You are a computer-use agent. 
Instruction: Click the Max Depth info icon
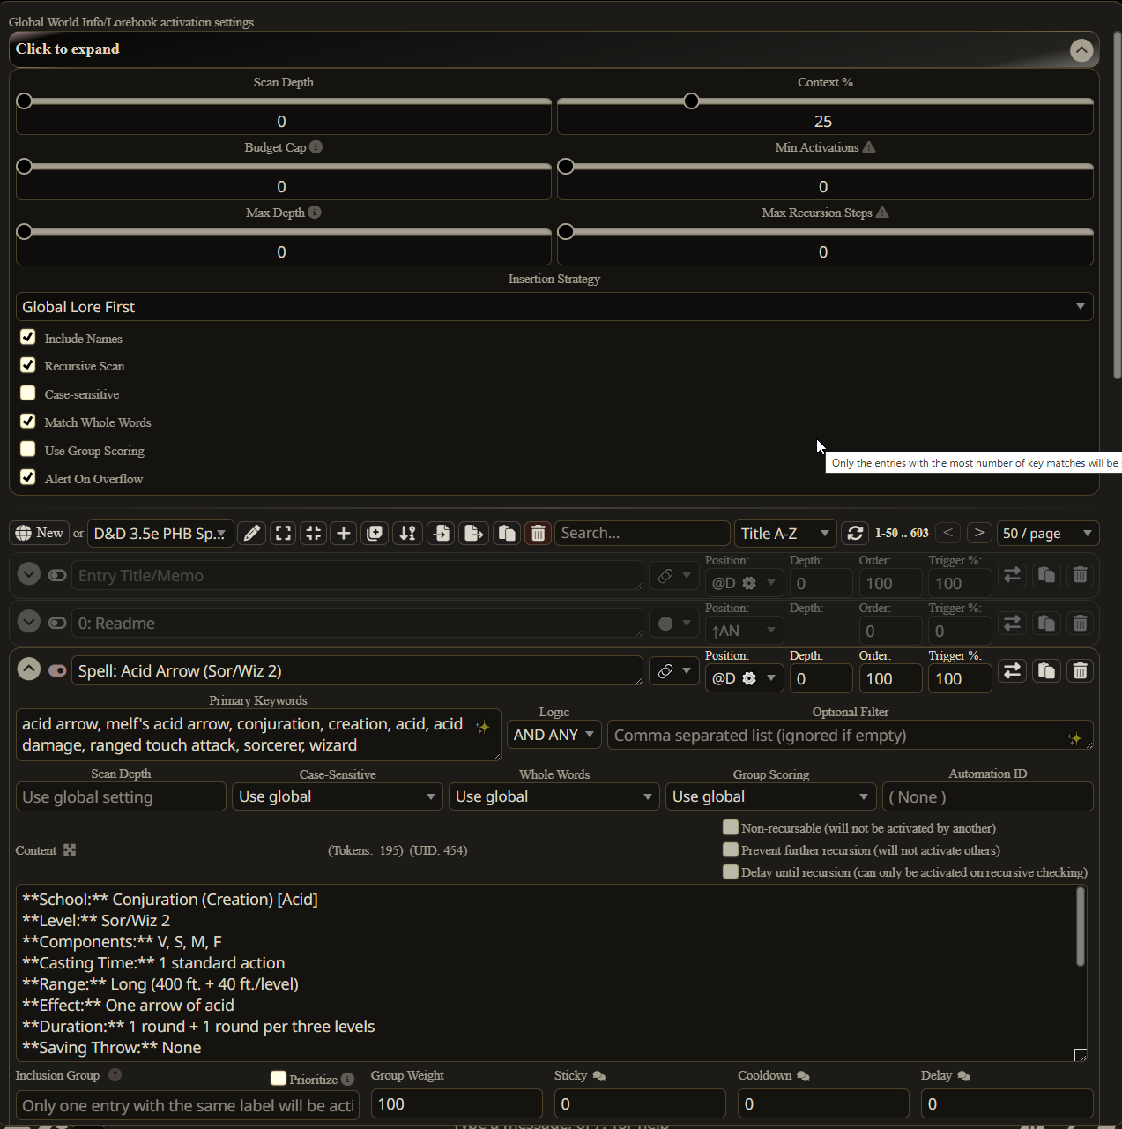click(x=315, y=213)
